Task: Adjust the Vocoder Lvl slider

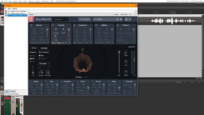Action: [x=69, y=34]
